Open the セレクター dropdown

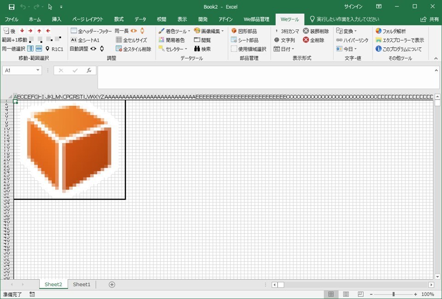[x=173, y=49]
